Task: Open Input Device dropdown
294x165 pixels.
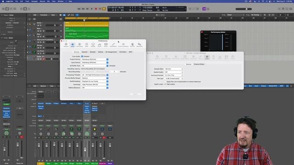Action: tap(95, 62)
